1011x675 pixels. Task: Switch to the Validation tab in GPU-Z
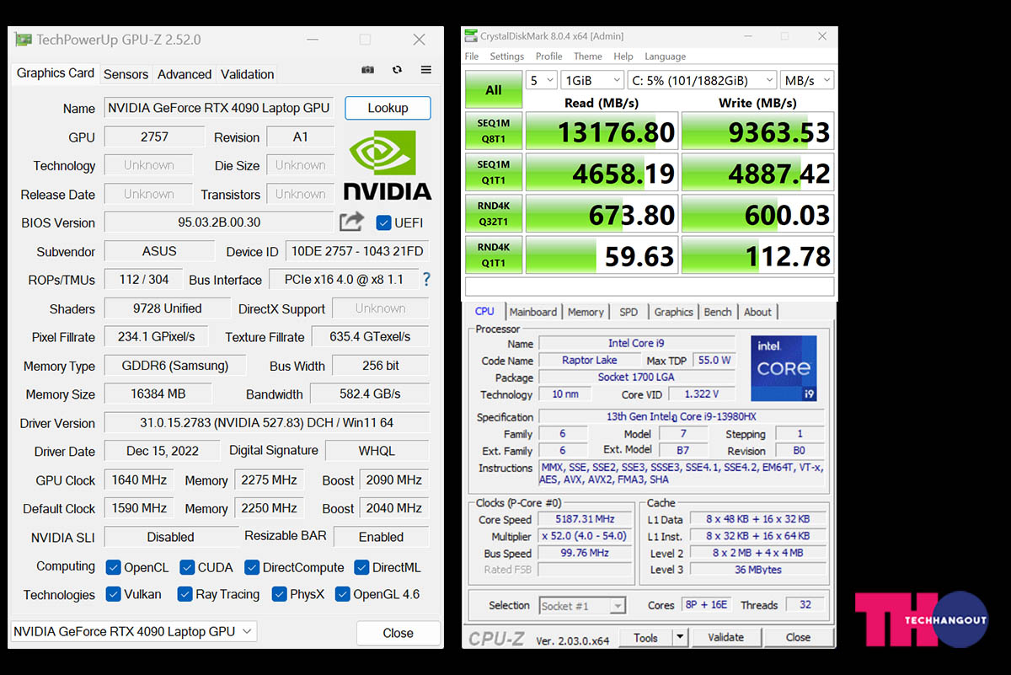coord(248,74)
